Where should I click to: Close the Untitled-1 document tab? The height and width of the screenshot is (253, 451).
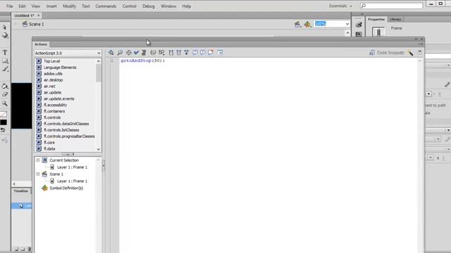tap(39, 15)
